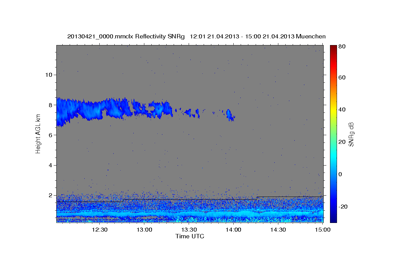Click the plot title text '20130421_0000.mmclx Reflectivity SNRg'
Screen dimensions: 400x267
tap(126, 36)
